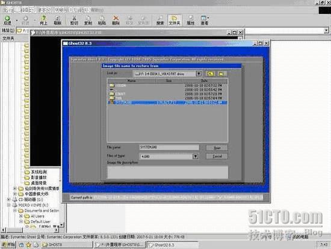The image size is (331, 249).
Task: Click the Cancel button in Ghost dialog
Action: [x=217, y=156]
